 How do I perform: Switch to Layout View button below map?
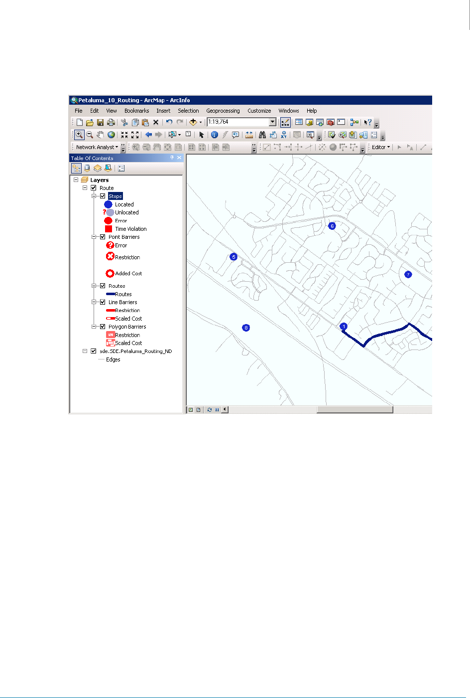(x=198, y=410)
